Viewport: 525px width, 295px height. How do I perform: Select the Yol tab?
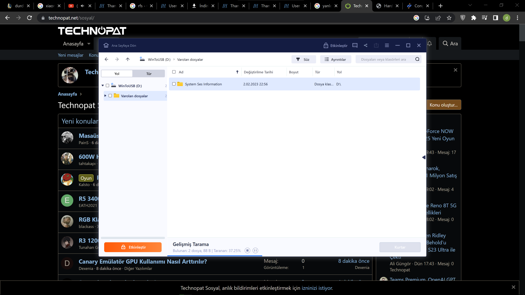coord(117,73)
